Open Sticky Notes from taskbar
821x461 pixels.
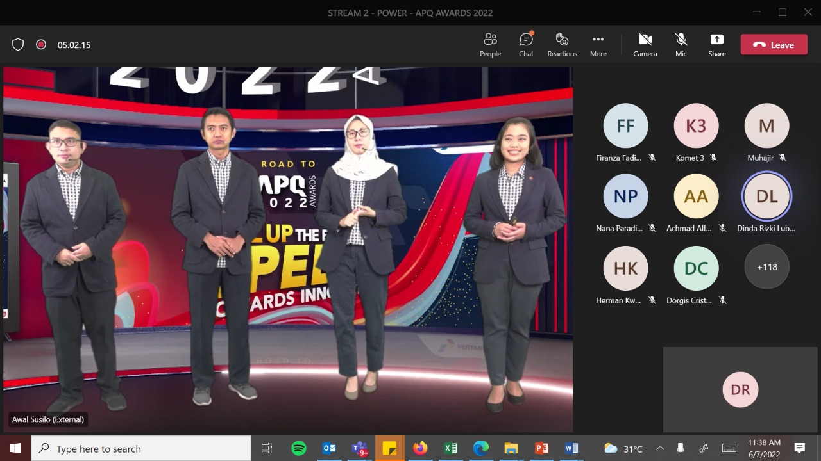(390, 448)
